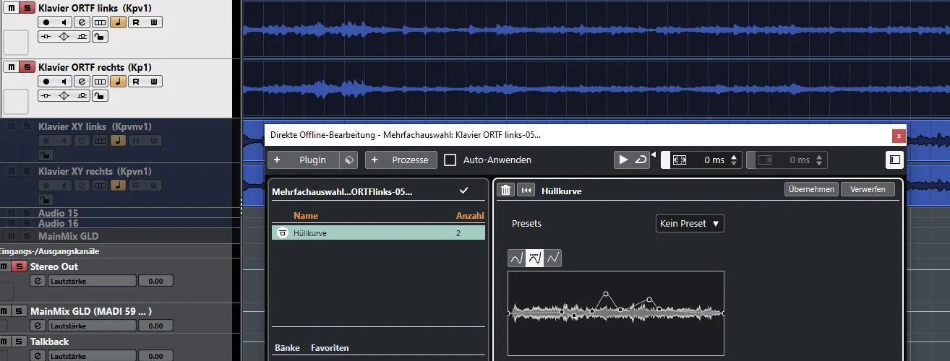Click EQ bypass icon on Klavier ORTF links
This screenshot has height=361, width=950.
click(x=64, y=36)
